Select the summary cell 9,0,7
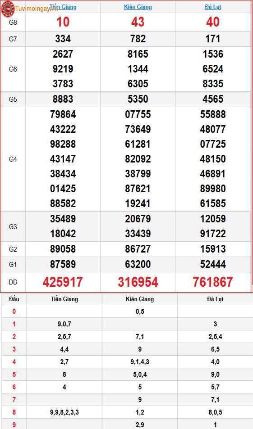253x429 pixels. pos(64,324)
